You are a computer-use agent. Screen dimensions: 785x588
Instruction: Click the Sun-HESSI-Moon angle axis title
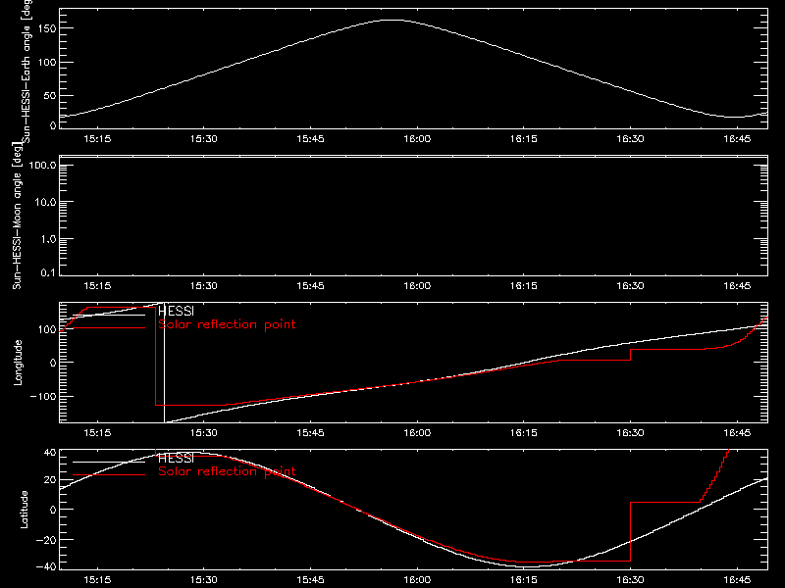point(18,216)
